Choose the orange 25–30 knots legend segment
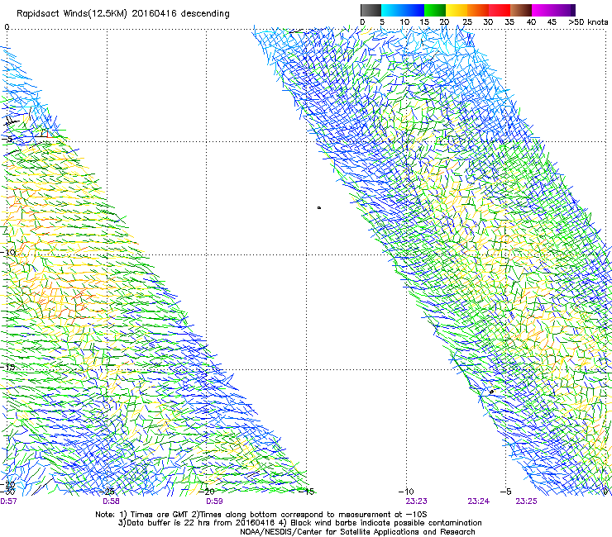Image resolution: width=612 pixels, height=537 pixels. 478,10
